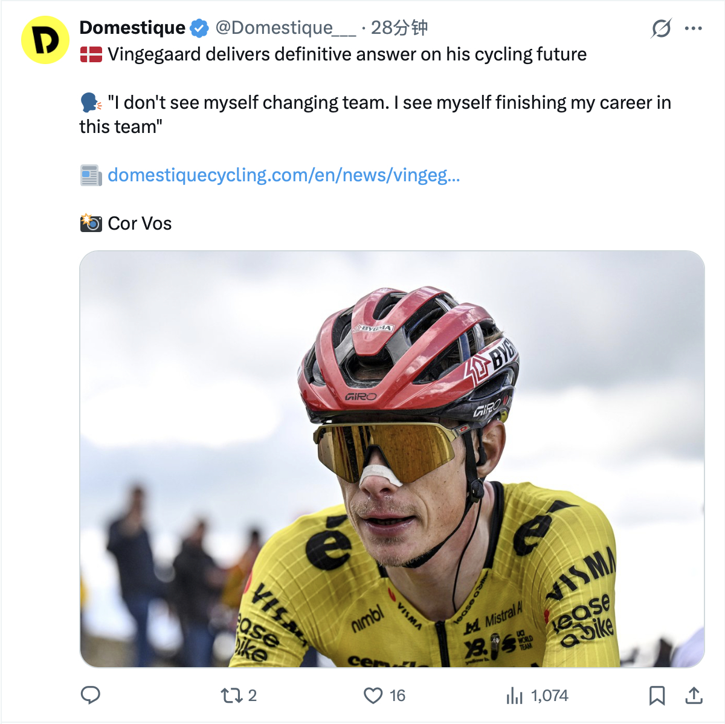The width and height of the screenshot is (725, 724).
Task: Bookmark this tweet
Action: 657,696
